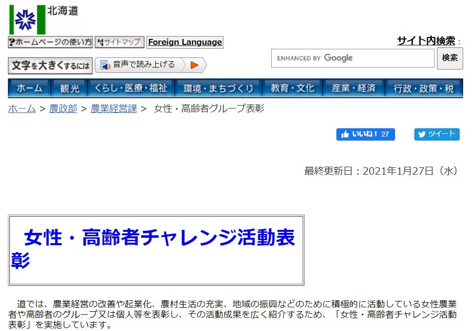Click the 農業経営課 breadcrumb link
This screenshot has height=331, width=473.
(x=114, y=109)
